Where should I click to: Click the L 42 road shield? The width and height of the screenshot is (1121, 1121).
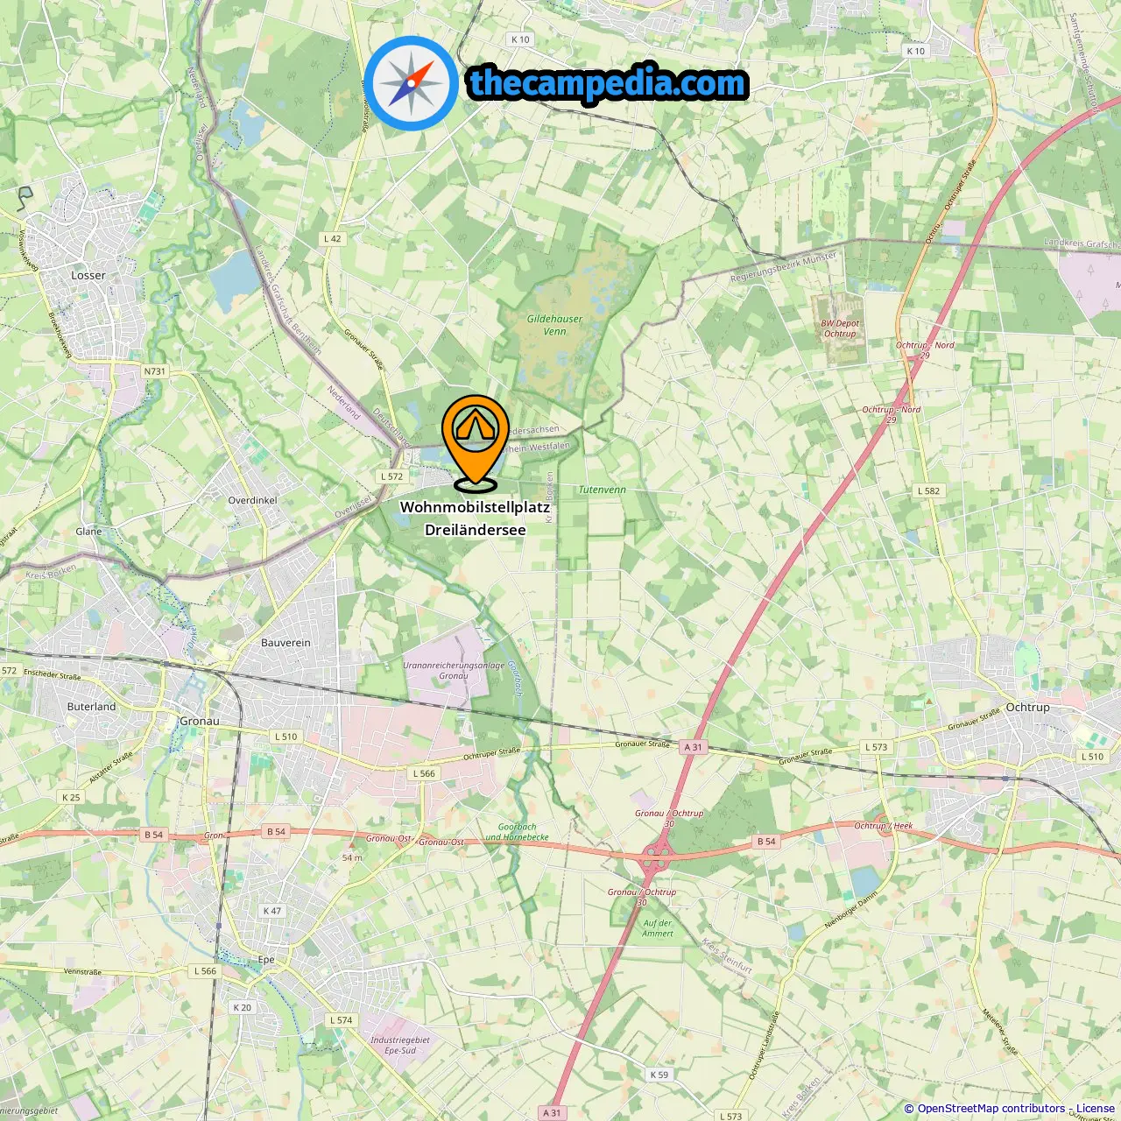[x=332, y=238]
